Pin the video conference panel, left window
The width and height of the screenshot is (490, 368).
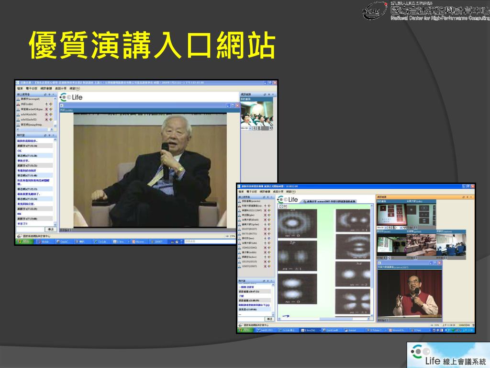click(269, 94)
